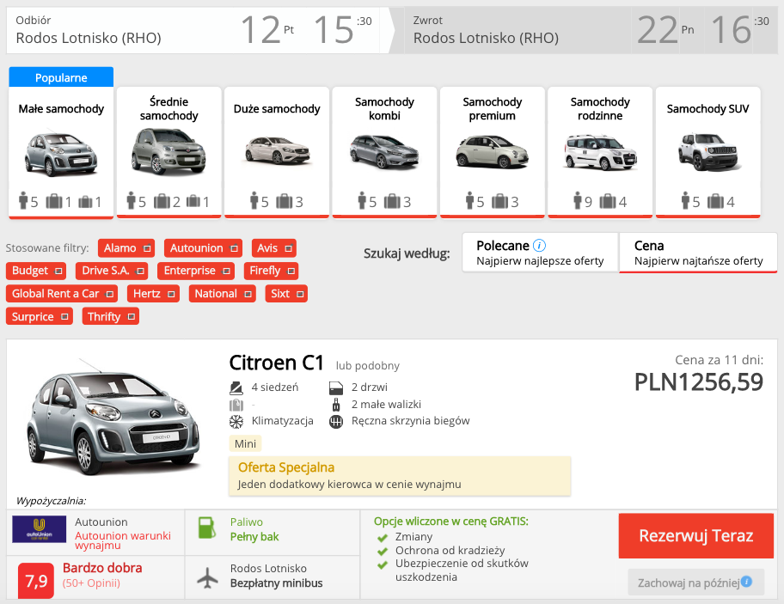Viewport: 784px width, 604px height.
Task: Select the Samochody SUV category tab
Action: click(708, 152)
